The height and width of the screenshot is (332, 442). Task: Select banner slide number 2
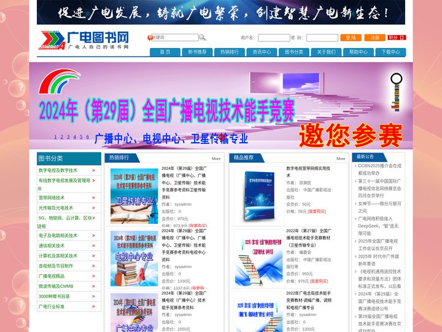[62, 136]
